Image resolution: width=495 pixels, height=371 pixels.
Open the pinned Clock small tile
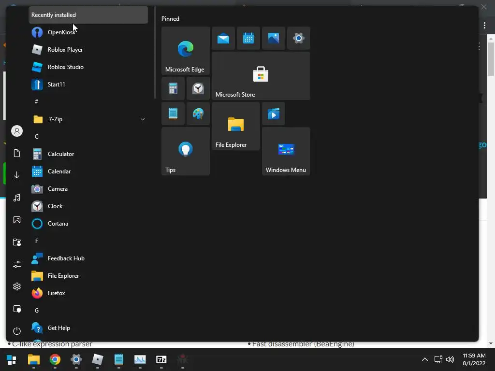pyautogui.click(x=198, y=88)
